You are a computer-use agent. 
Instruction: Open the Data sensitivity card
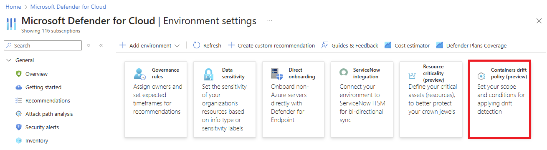(x=224, y=99)
